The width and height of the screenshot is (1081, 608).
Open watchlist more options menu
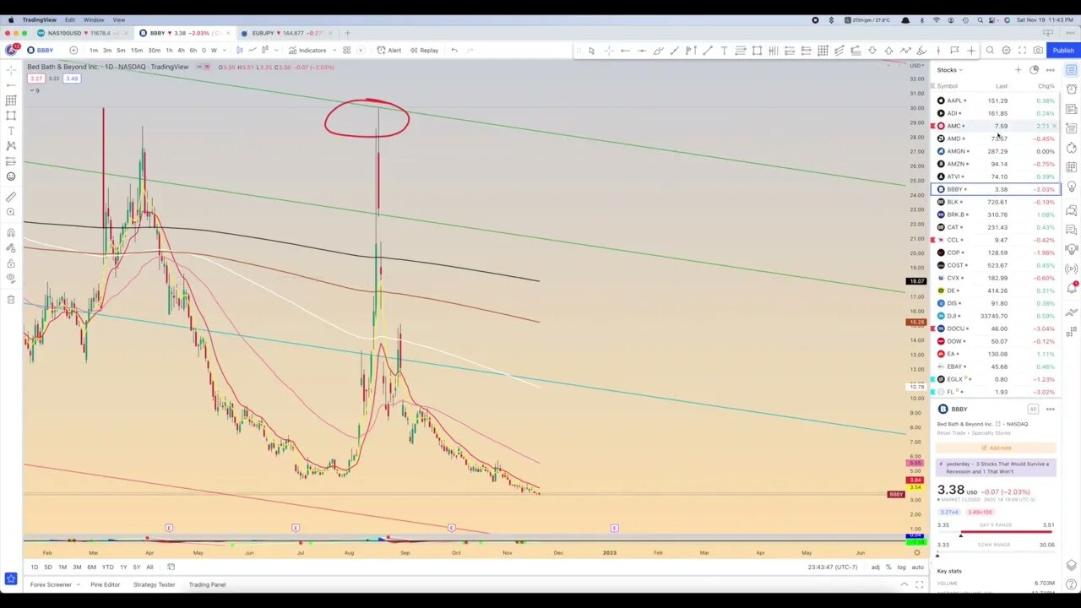(x=1051, y=70)
